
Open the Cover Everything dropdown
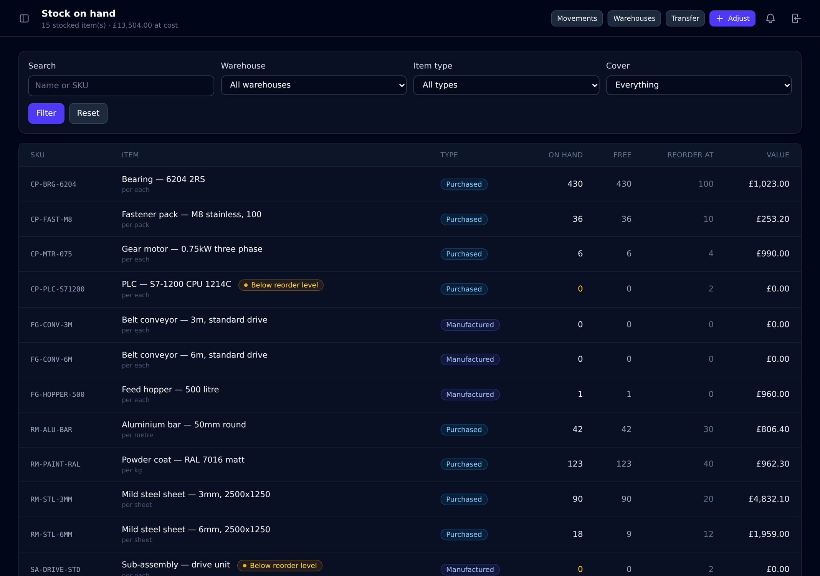click(699, 85)
